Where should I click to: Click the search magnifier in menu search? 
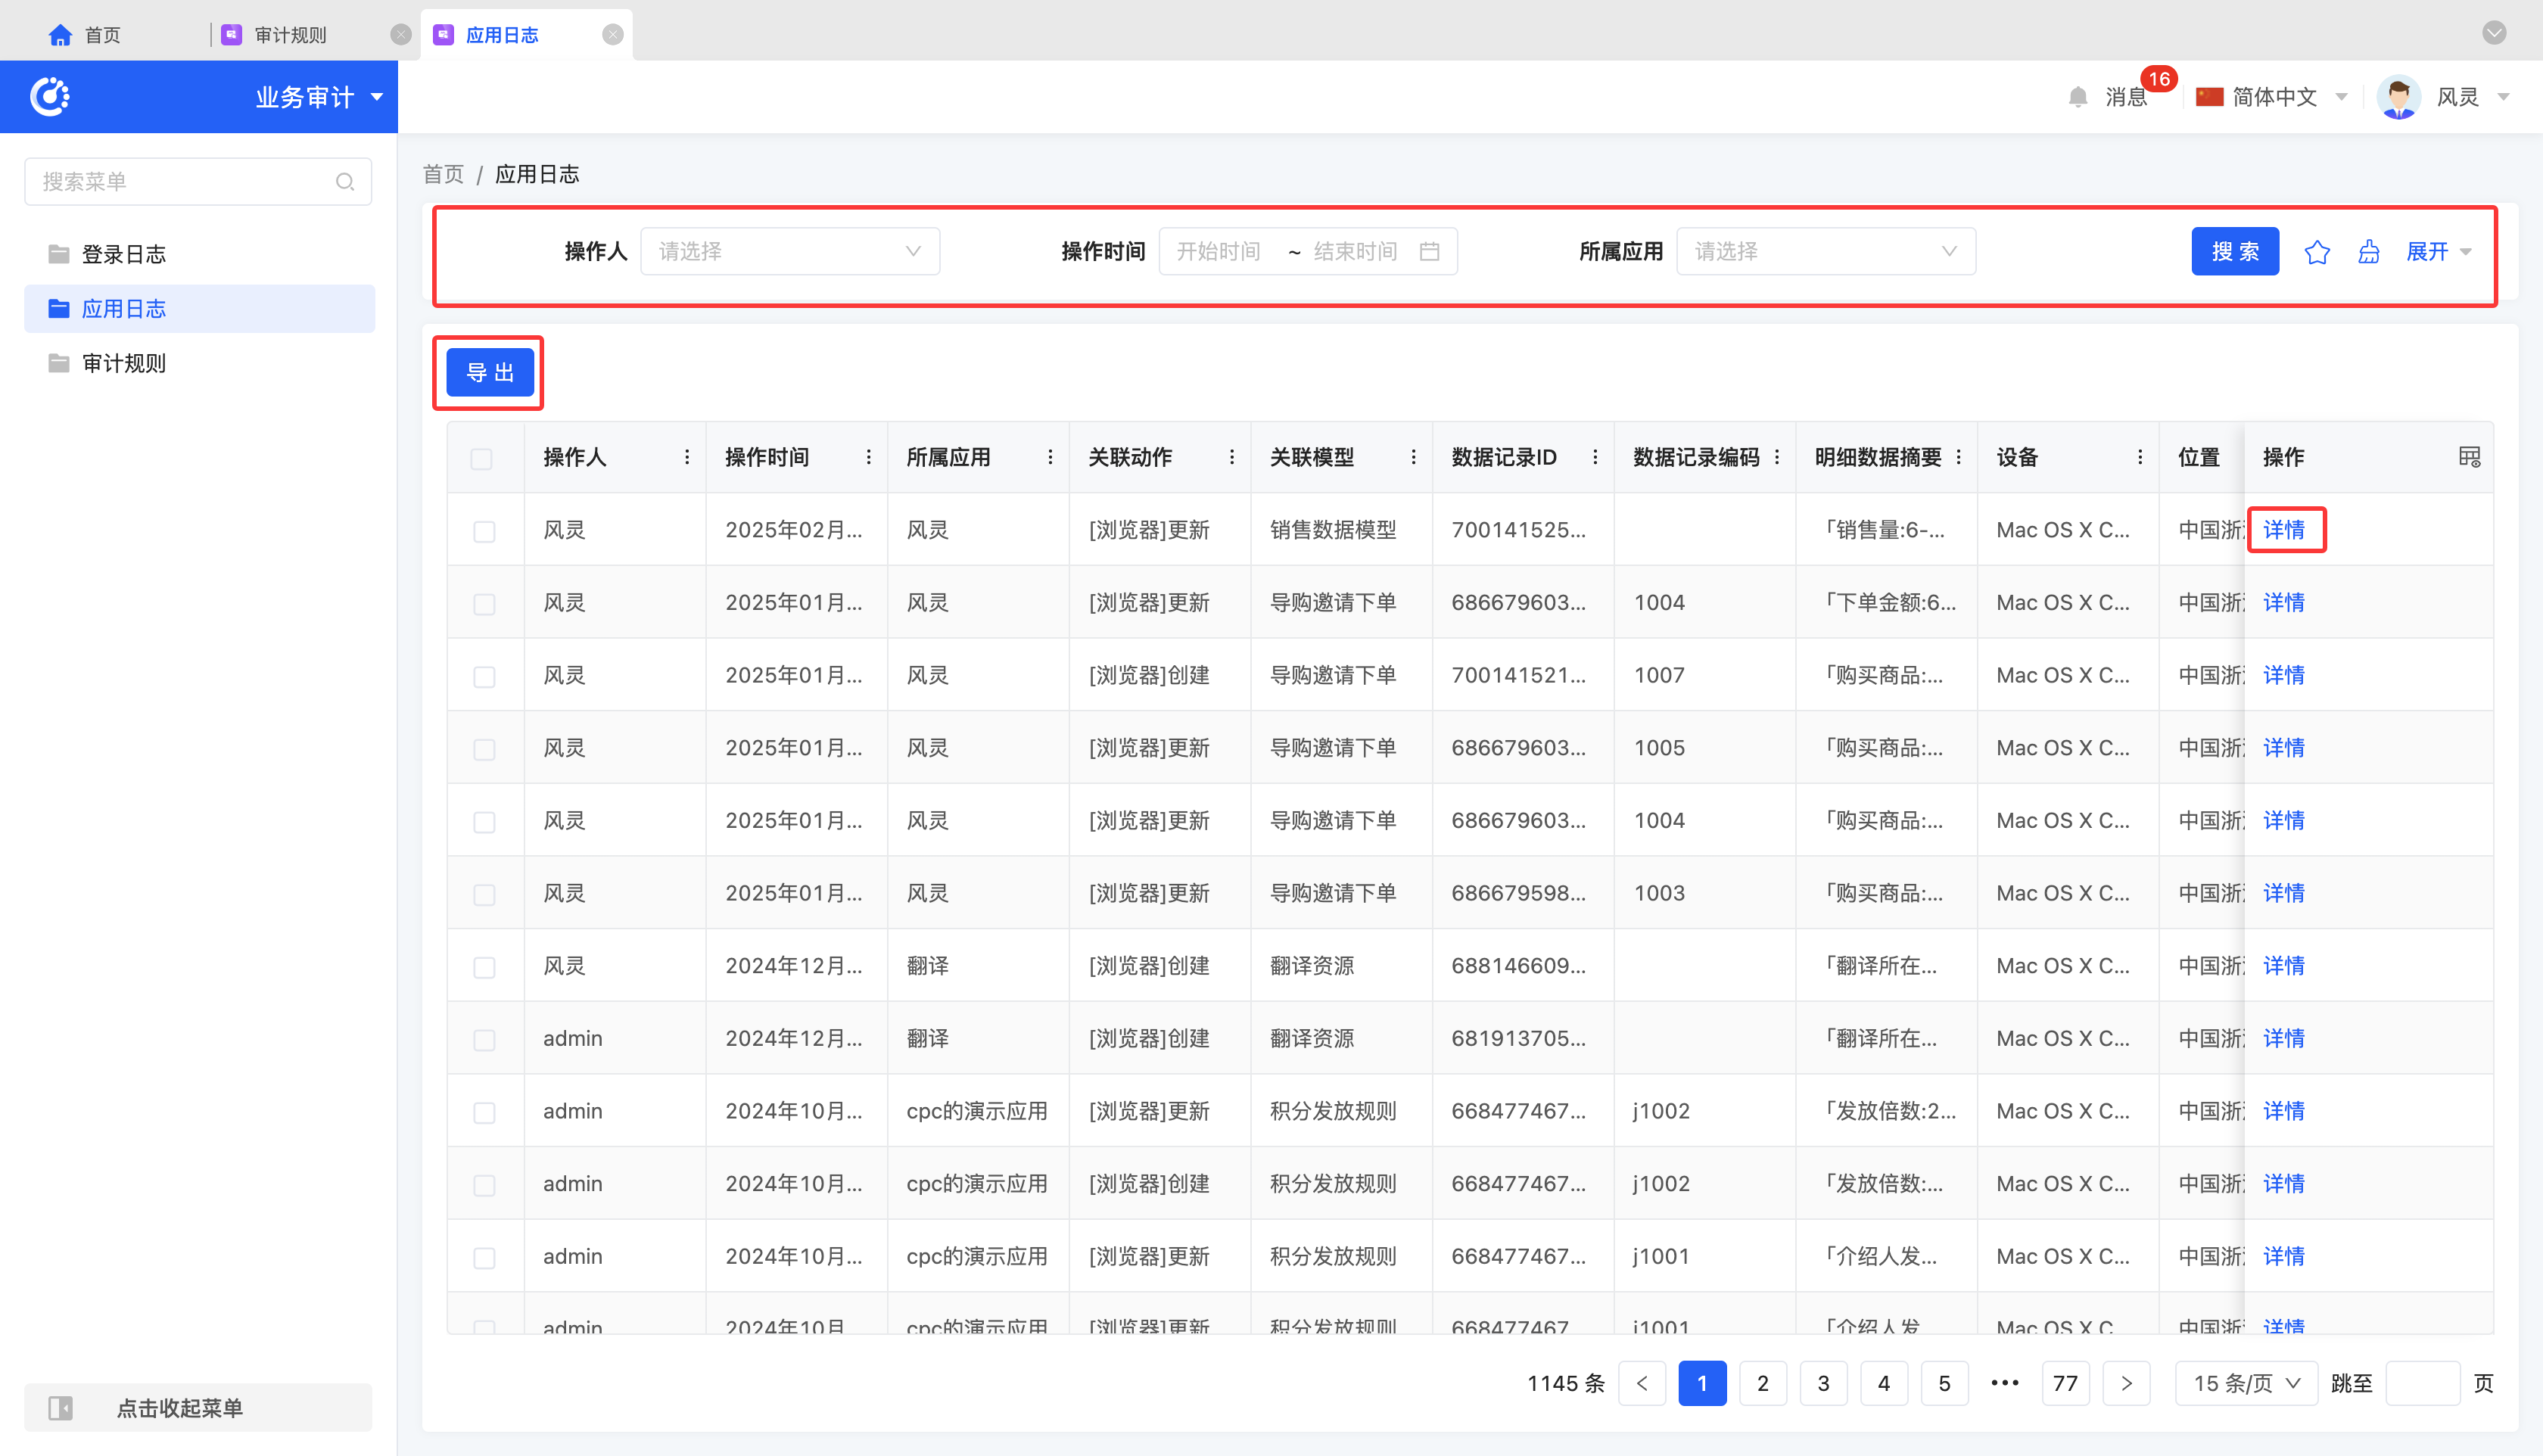coord(345,182)
